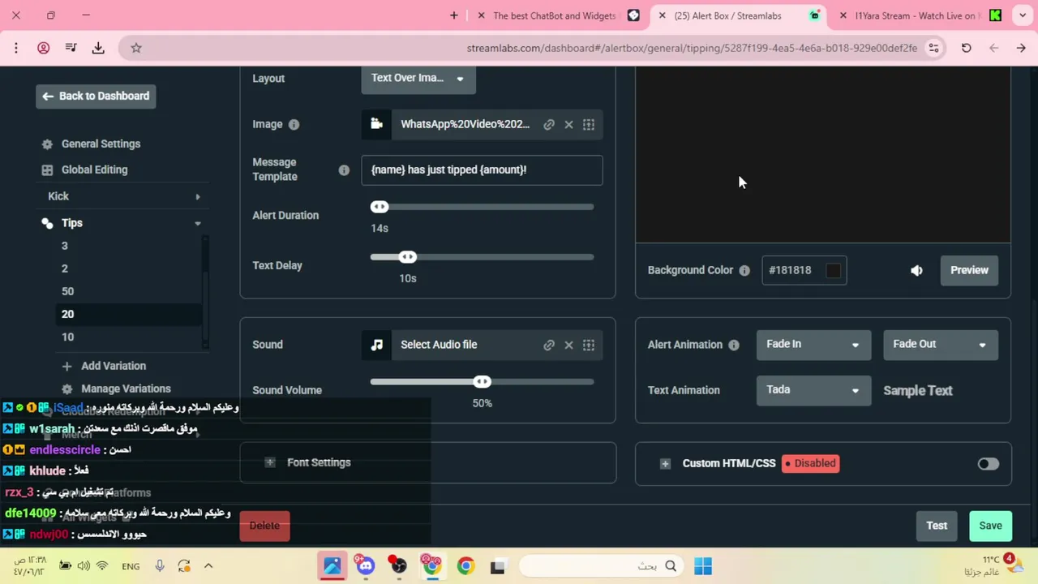
Task: Click Back to Dashboard button
Action: [96, 96]
